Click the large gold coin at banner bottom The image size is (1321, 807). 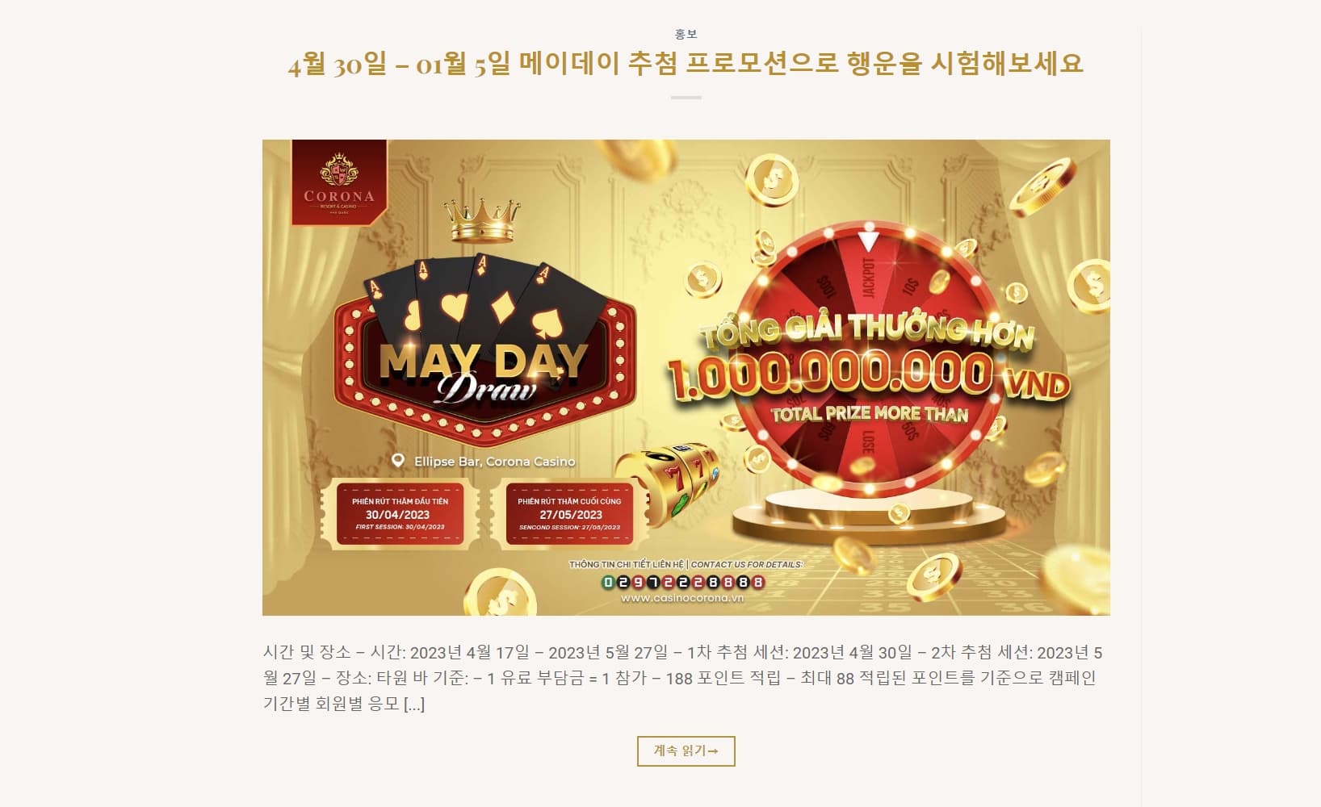[501, 593]
